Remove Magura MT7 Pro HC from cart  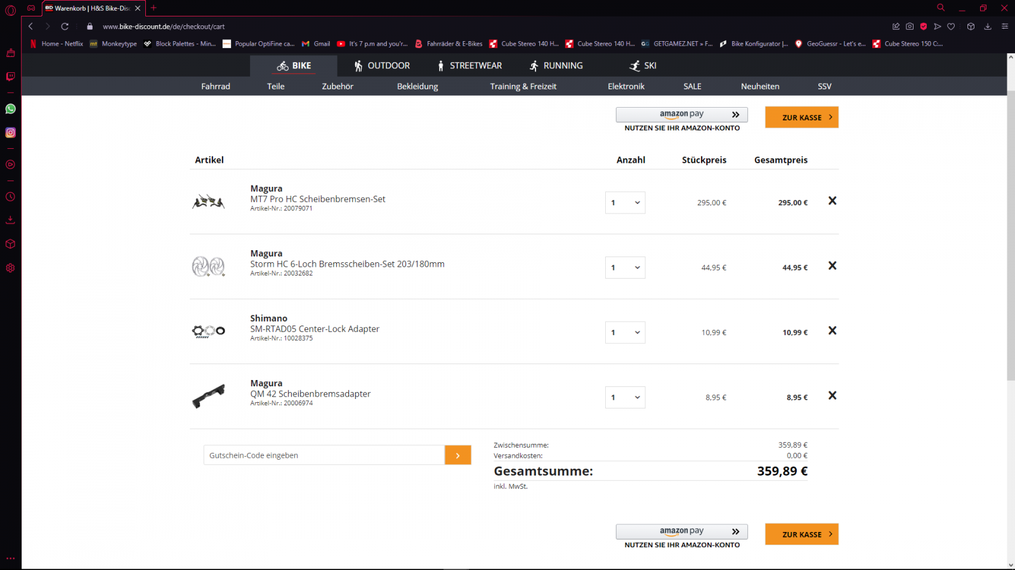(x=832, y=201)
